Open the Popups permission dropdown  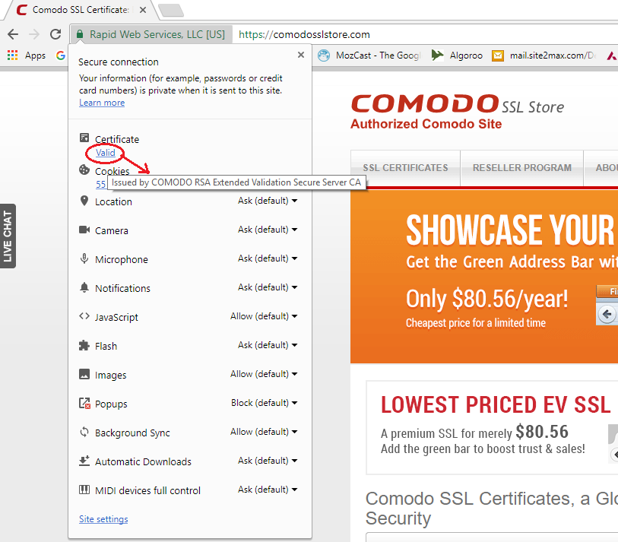[264, 403]
